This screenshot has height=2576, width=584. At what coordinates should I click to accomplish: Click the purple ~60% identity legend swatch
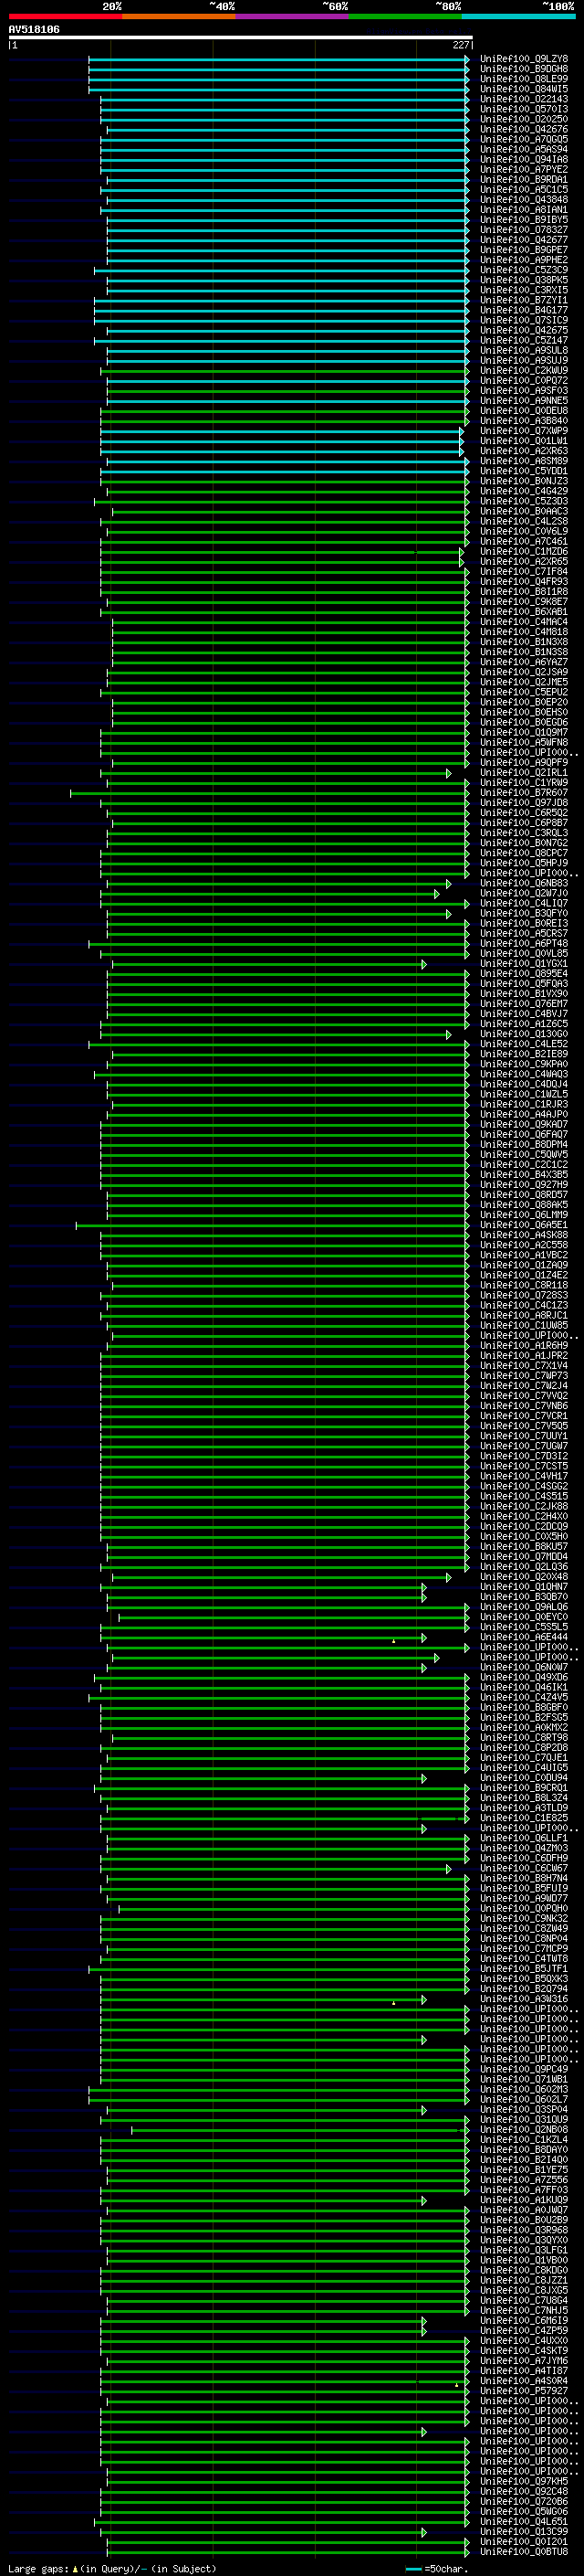tap(293, 16)
